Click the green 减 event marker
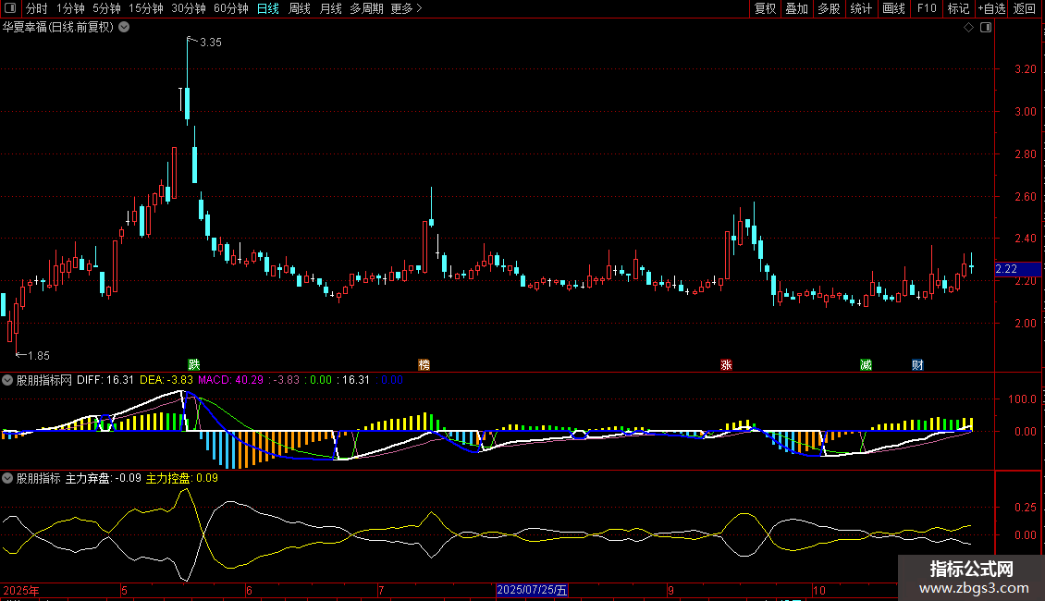The width and height of the screenshot is (1045, 601). click(x=866, y=364)
